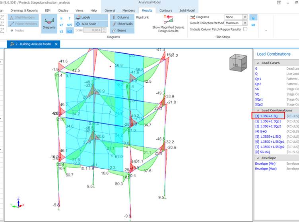Image resolution: width=299 pixels, height=222 pixels.
Task: Toggle Shell Members visibility
Action: [23, 18]
